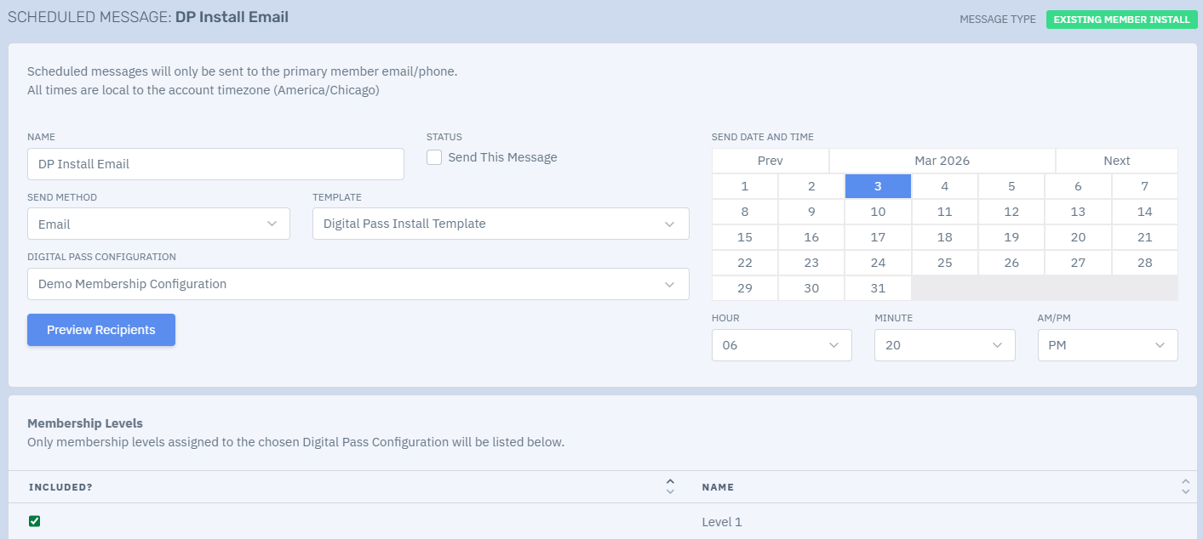
Task: Click the Name column sort arrows
Action: click(1185, 486)
